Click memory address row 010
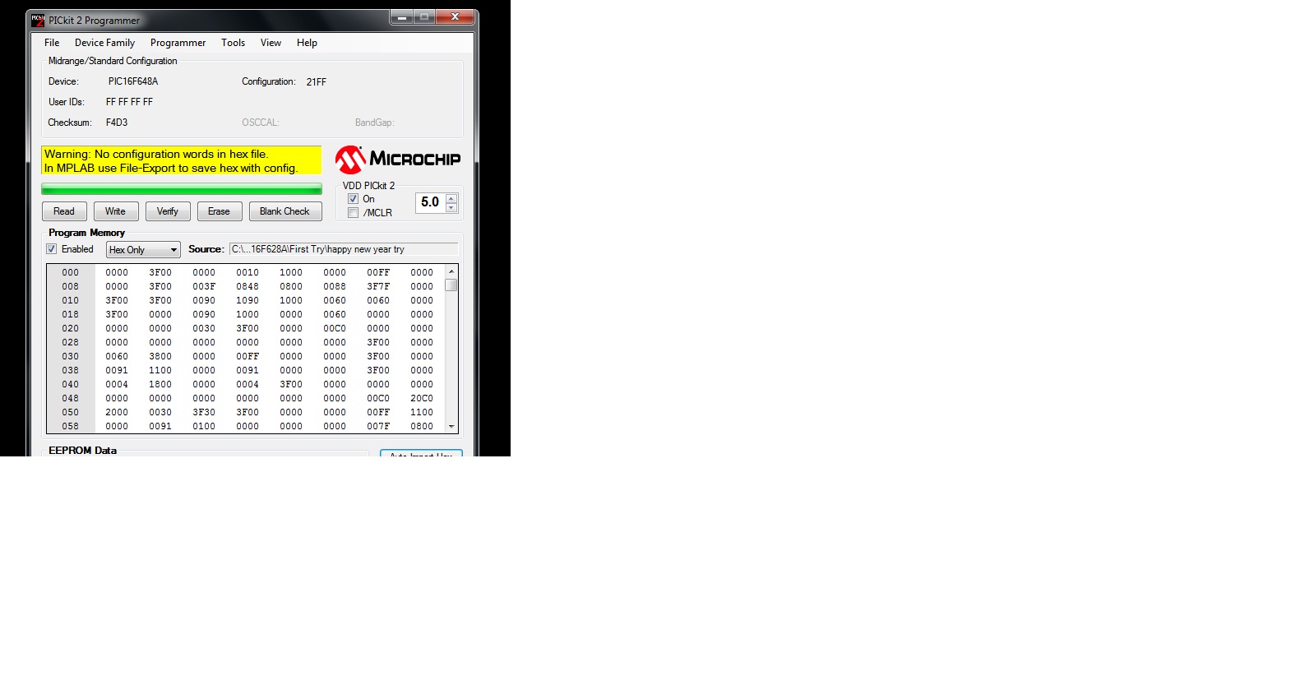The image size is (1309, 699). (x=71, y=300)
